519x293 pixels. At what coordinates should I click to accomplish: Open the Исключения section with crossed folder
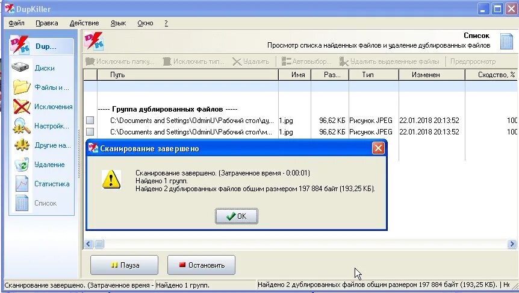click(x=42, y=107)
